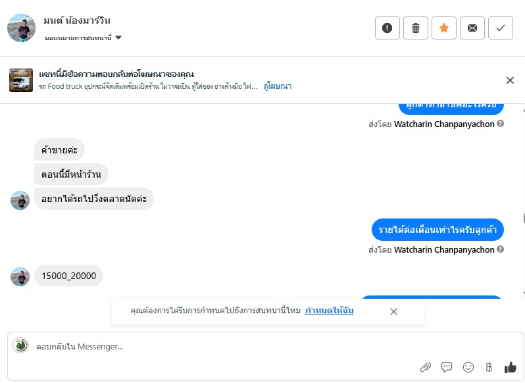Close the ad reply banner
Screen dimensions: 525x383
(510, 80)
